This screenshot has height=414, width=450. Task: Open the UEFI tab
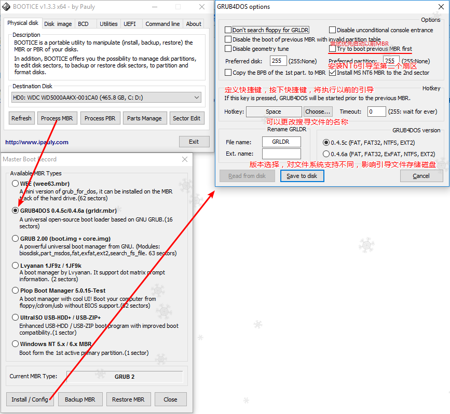[130, 24]
